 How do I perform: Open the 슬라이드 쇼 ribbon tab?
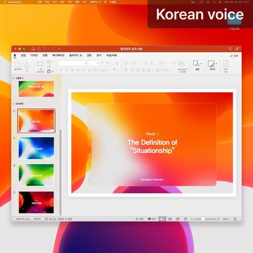[x=76, y=55]
